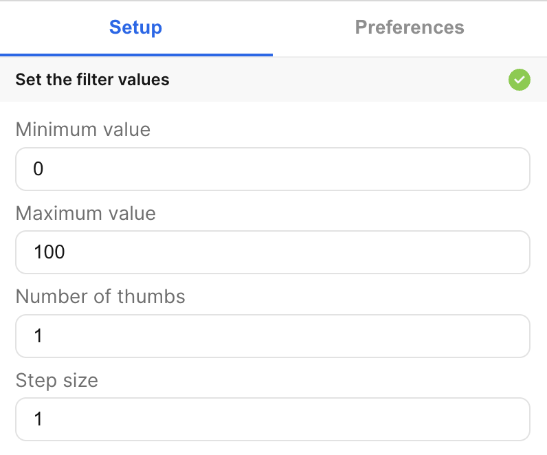The image size is (547, 455).
Task: Select the Setup tab
Action: click(x=136, y=27)
